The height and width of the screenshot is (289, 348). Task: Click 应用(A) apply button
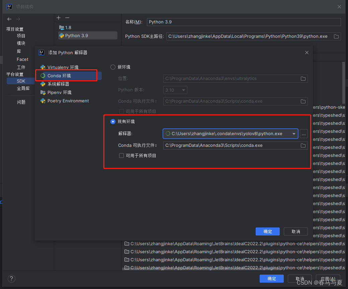328,279
